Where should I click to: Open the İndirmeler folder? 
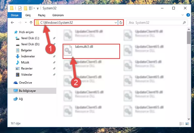pos(28,56)
